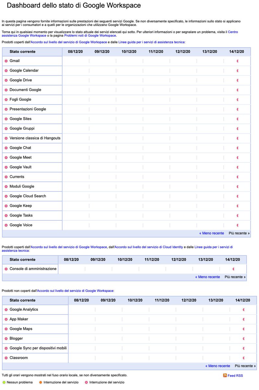Viewport: 259px width, 390px height.
Task: Click Google Voice's outage icon under 14/12/20
Action: [238, 225]
